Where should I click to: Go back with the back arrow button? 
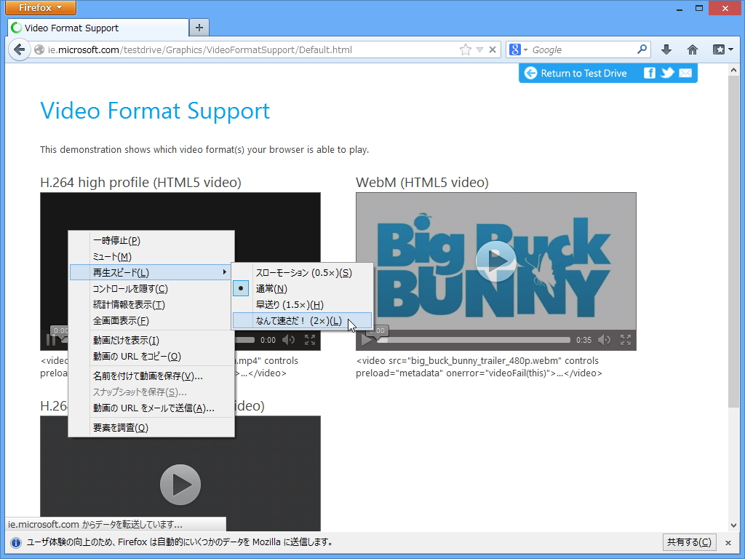[x=19, y=49]
